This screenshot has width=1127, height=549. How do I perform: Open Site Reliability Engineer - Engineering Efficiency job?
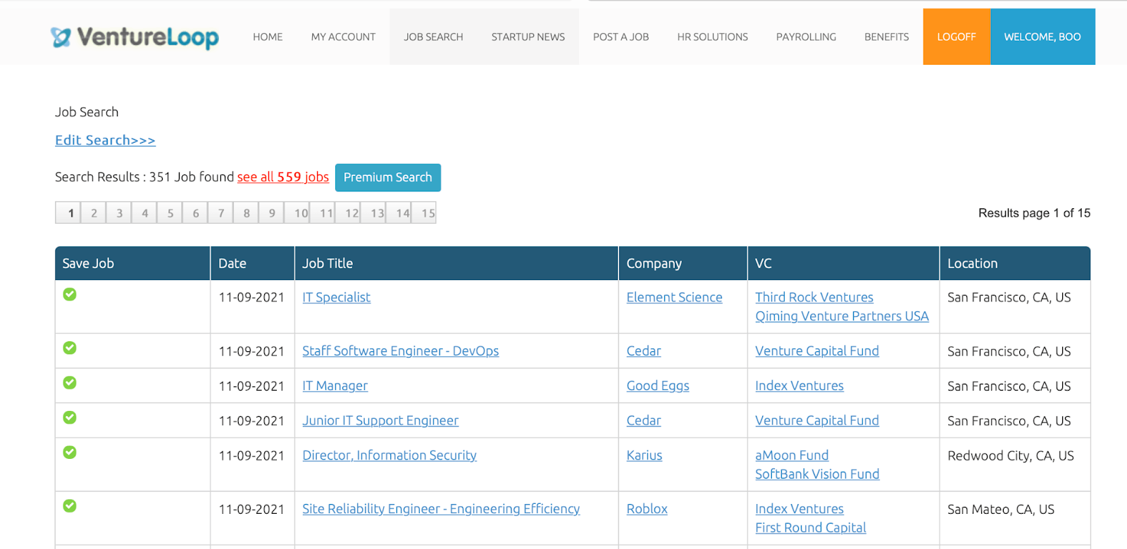pos(441,509)
